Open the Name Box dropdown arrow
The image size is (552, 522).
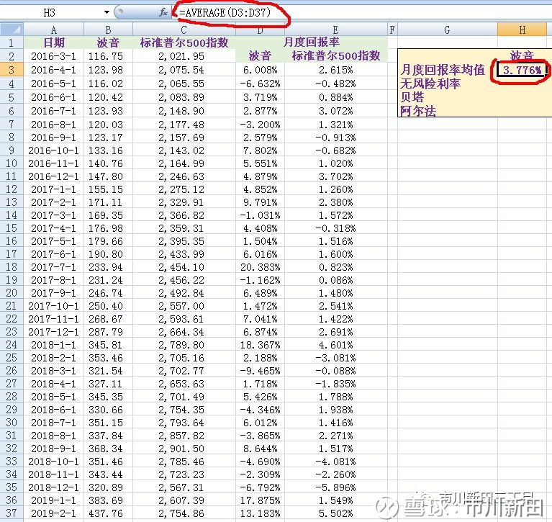click(x=107, y=13)
